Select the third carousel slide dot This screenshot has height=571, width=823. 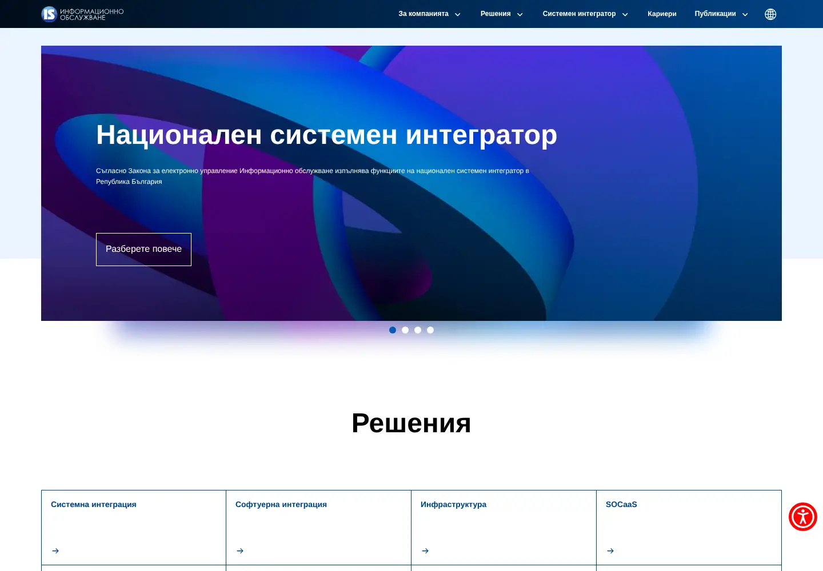[x=418, y=330]
